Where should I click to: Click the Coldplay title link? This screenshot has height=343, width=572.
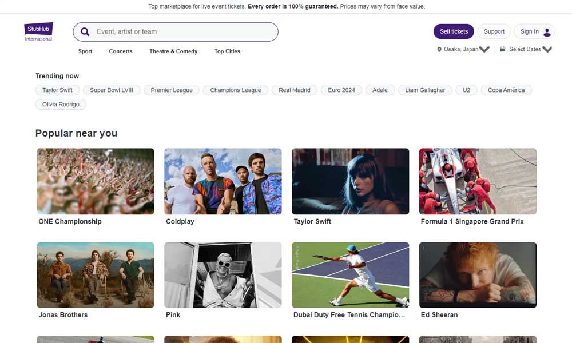pos(180,221)
